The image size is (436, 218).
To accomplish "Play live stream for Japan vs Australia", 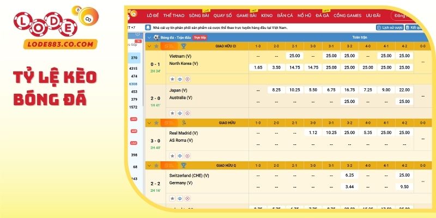I will click(x=187, y=113).
